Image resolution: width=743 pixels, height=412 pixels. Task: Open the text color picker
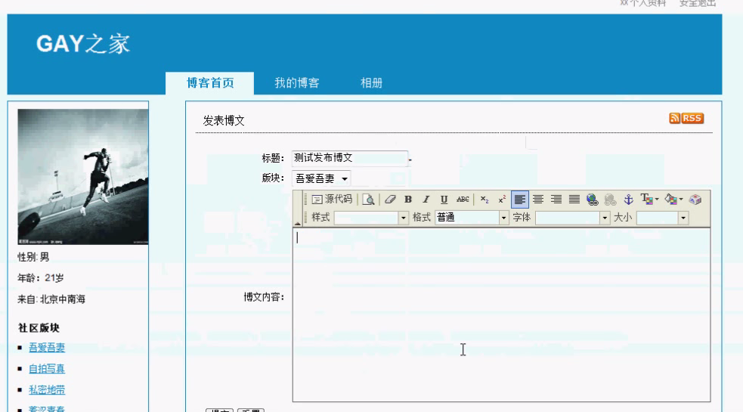point(649,199)
